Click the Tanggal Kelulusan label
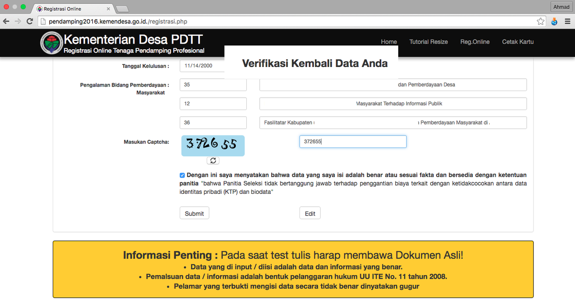The height and width of the screenshot is (303, 575). [146, 66]
